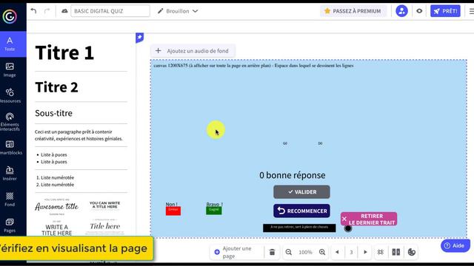Image resolution: width=474 pixels, height=266 pixels.
Task: Open the Ressources panel
Action: (10, 96)
